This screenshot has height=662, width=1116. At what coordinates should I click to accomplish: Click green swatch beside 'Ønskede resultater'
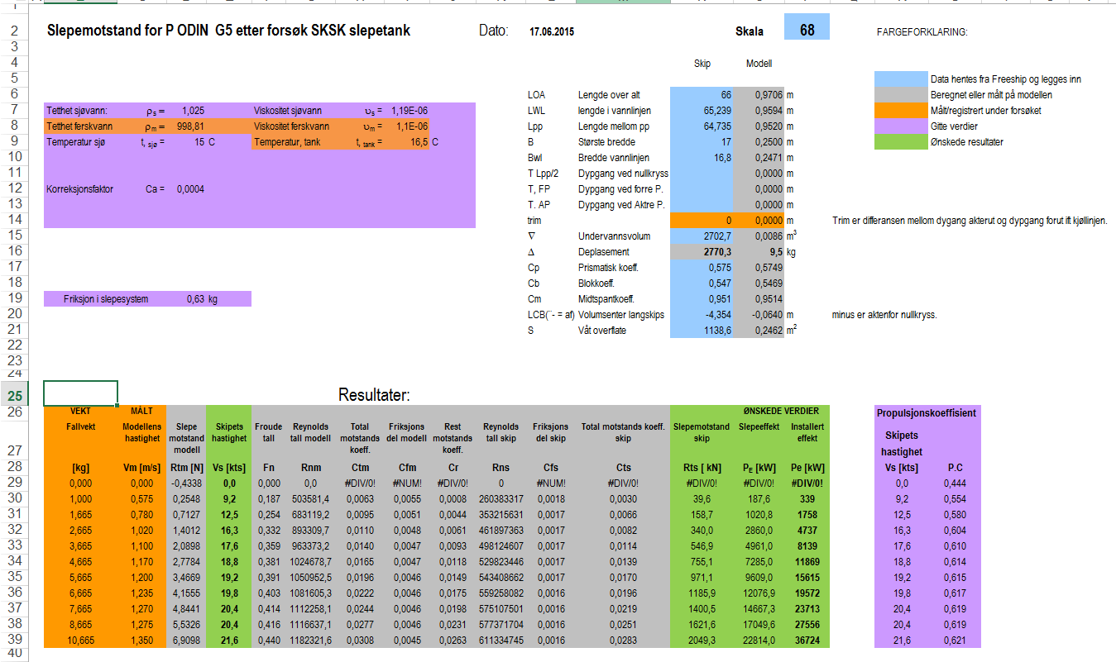point(899,142)
